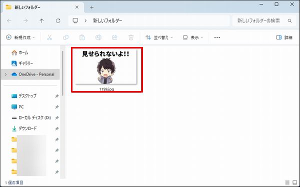Click the pin icon next to ローカル ディスク (D:)
Image resolution: width=300 pixels, height=187 pixels.
[57, 117]
